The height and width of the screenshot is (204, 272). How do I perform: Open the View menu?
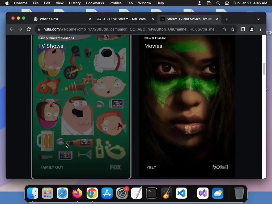tap(59, 3)
